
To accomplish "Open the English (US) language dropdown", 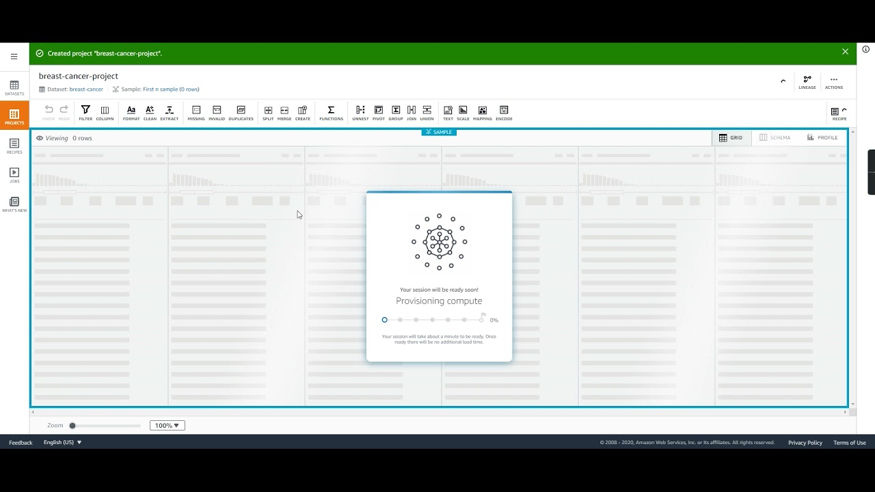I will coord(63,443).
